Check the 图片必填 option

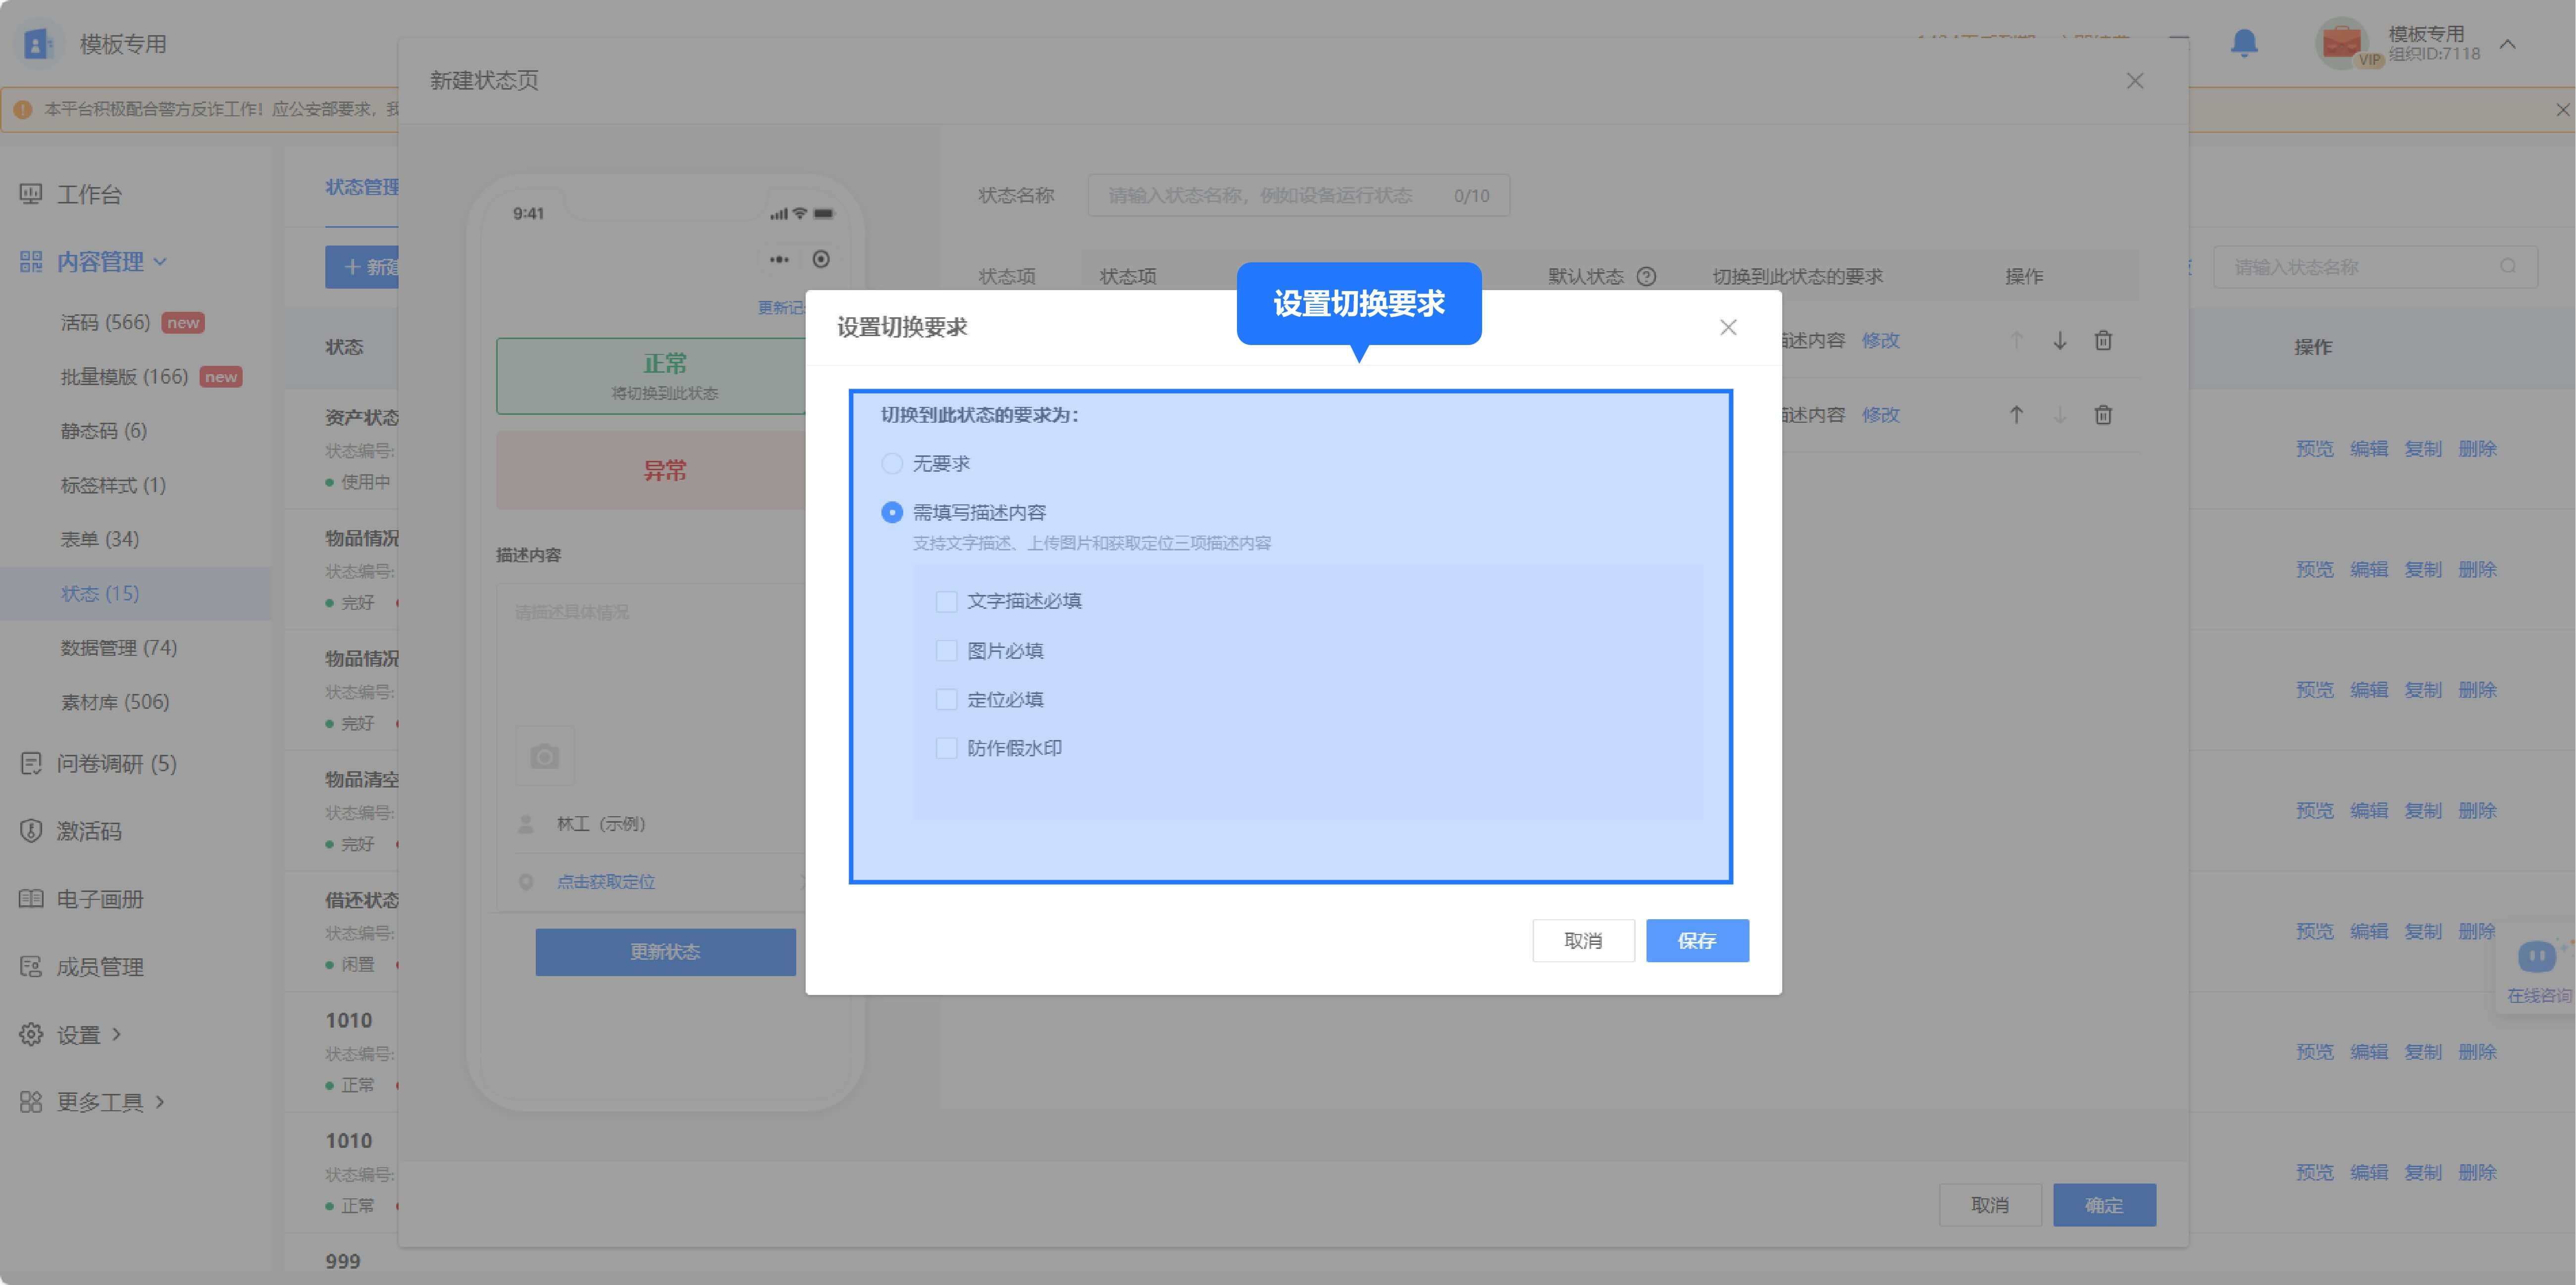coord(946,650)
